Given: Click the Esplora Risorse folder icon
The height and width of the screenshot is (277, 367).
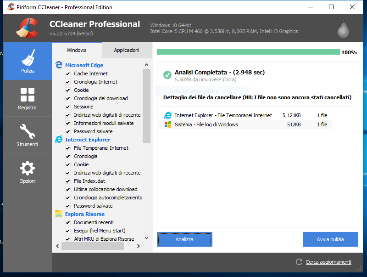Looking at the screenshot, I should tap(59, 214).
